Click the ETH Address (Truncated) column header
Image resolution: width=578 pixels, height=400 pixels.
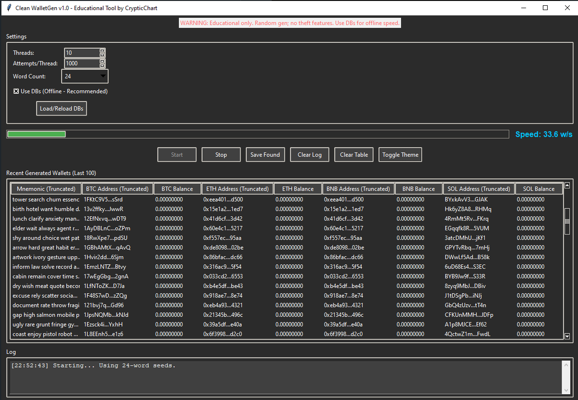[237, 189]
